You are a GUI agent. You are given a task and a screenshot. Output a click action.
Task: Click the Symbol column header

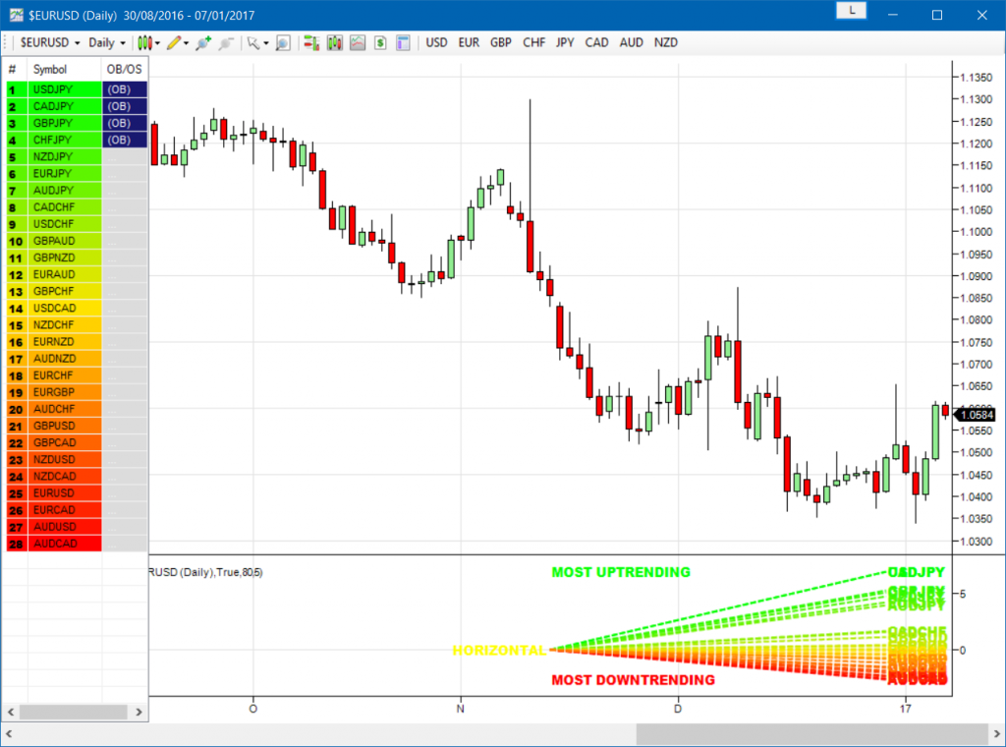pyautogui.click(x=50, y=70)
